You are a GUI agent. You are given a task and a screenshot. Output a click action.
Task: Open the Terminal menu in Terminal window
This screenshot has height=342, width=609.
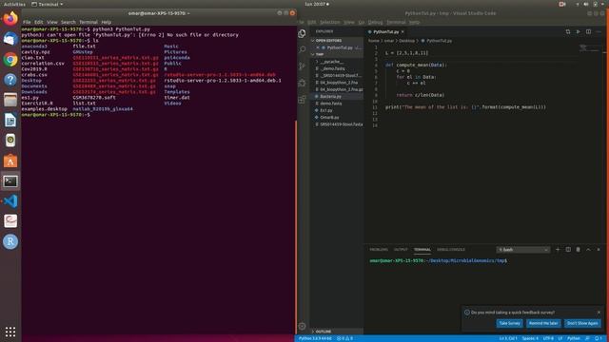coord(88,22)
